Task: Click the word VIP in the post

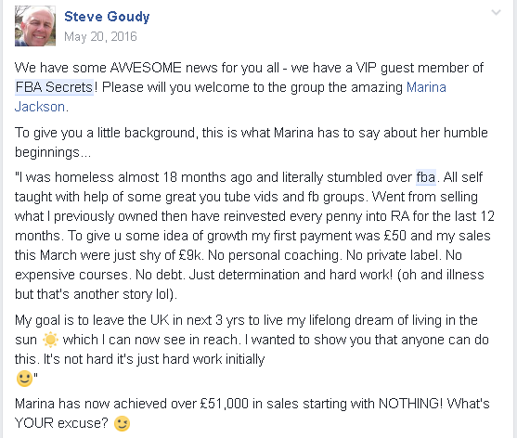Action: tap(366, 68)
